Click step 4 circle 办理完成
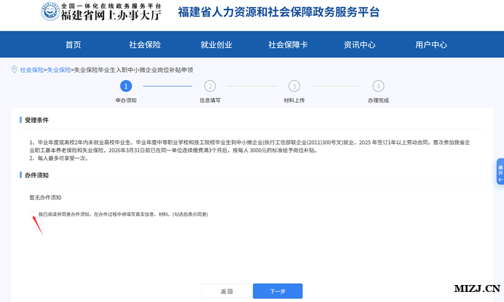The image size is (504, 302). (x=378, y=86)
